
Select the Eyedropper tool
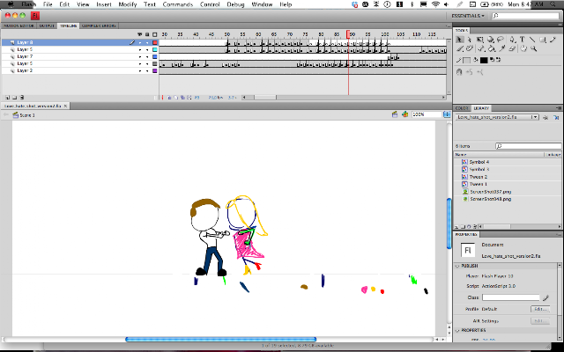point(502,48)
